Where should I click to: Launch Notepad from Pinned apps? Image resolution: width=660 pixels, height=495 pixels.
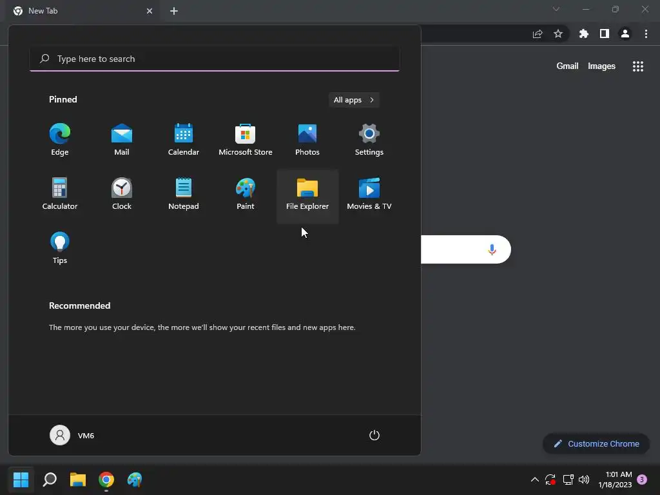184,194
